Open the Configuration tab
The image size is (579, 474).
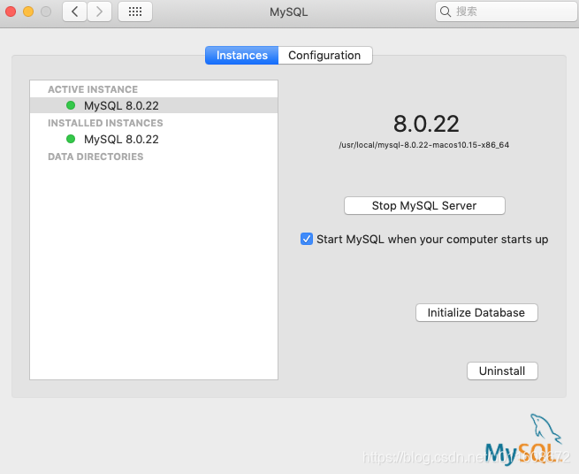pos(325,56)
